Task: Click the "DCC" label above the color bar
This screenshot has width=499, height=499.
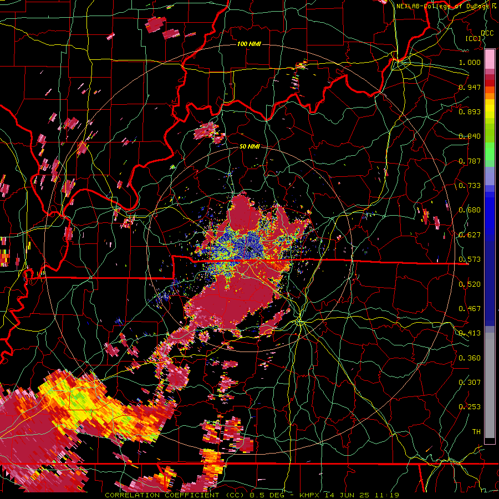Action: [487, 33]
